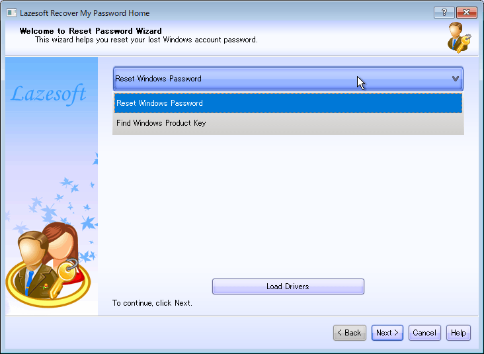Click the wizard description about lost password
The height and width of the screenshot is (354, 484).
(146, 40)
